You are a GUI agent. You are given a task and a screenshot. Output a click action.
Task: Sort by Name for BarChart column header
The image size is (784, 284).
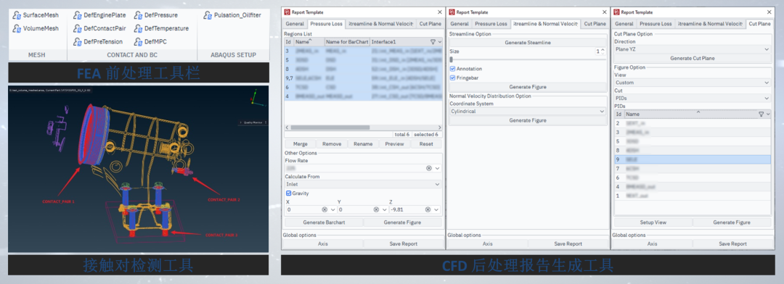[347, 42]
